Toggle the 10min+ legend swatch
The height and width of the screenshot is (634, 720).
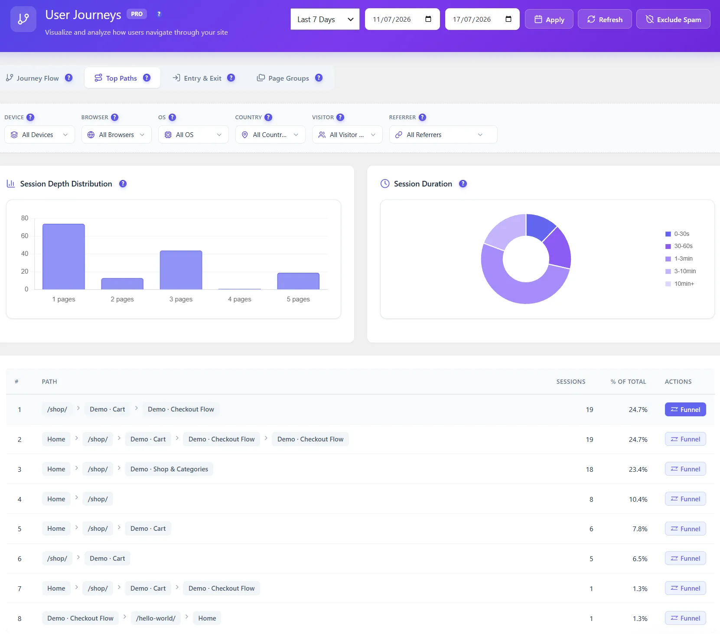pos(668,284)
